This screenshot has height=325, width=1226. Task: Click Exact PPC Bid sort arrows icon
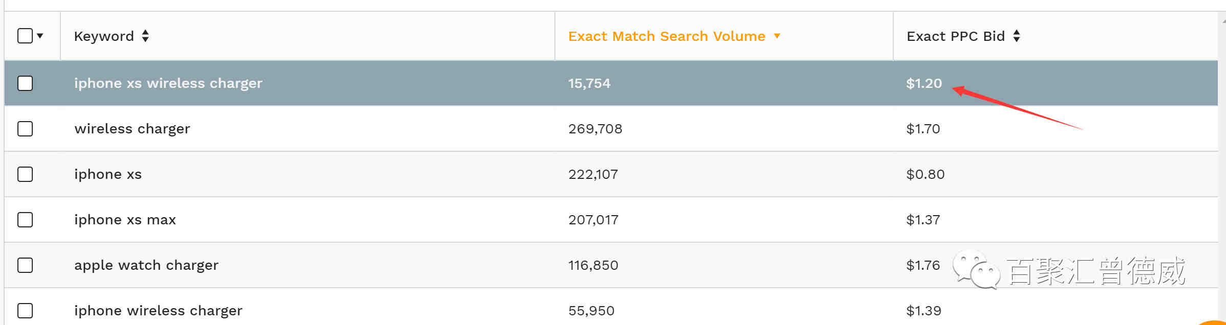coord(1017,36)
